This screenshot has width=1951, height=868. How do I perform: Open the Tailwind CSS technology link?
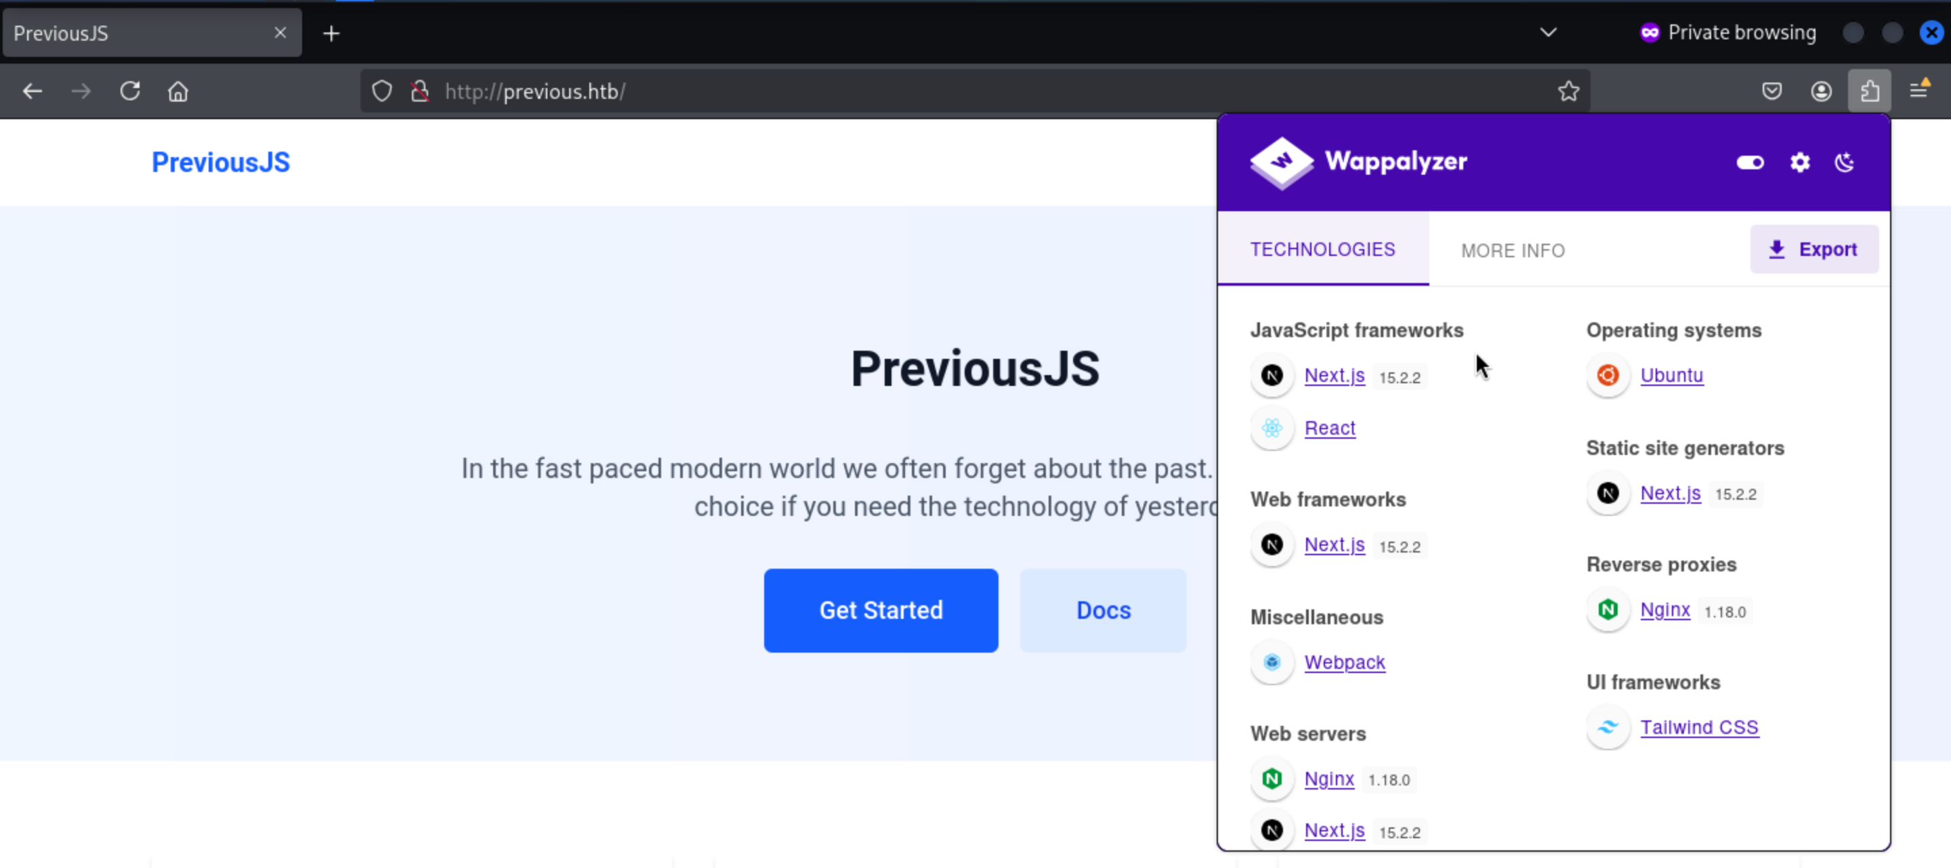click(1699, 727)
